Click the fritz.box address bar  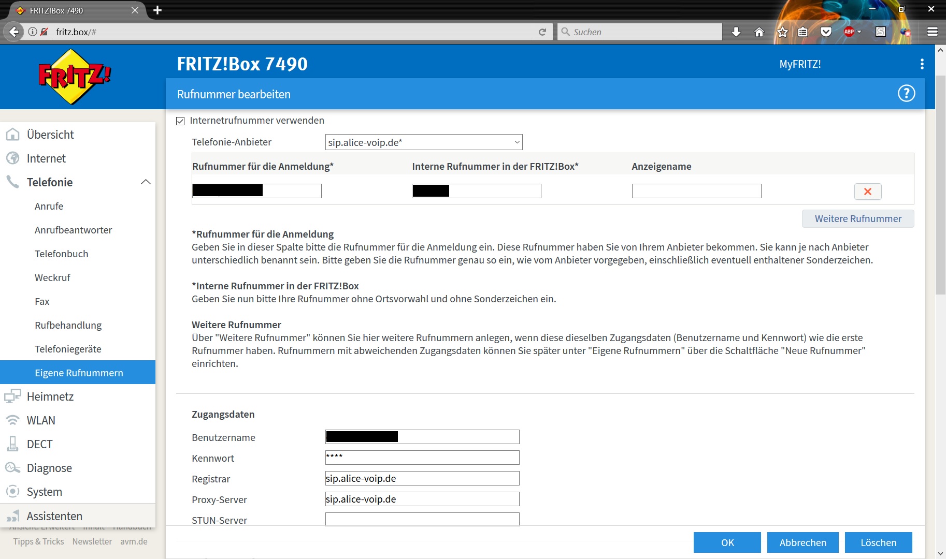[290, 32]
